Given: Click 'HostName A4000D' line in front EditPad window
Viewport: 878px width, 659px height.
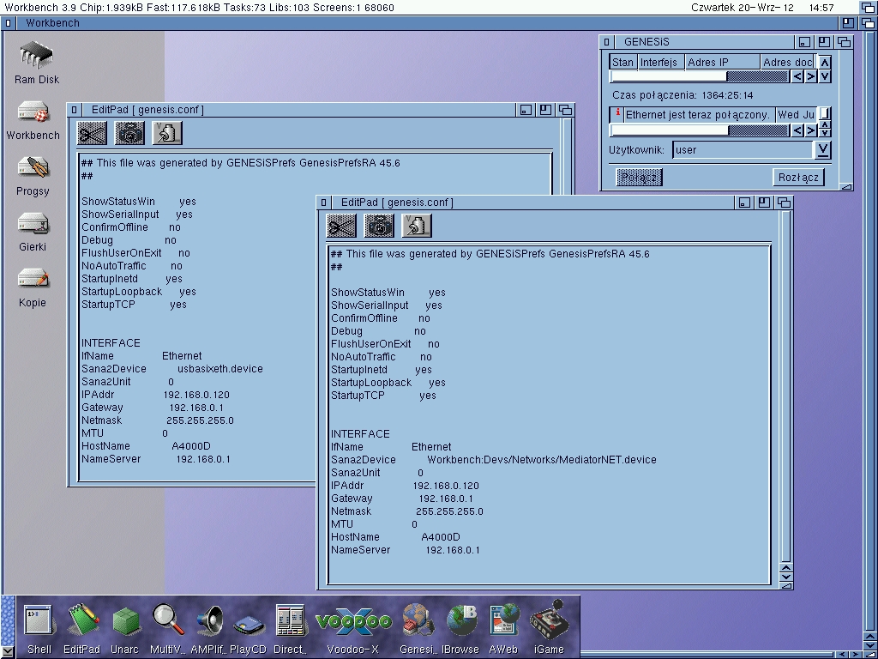Looking at the screenshot, I should [395, 537].
